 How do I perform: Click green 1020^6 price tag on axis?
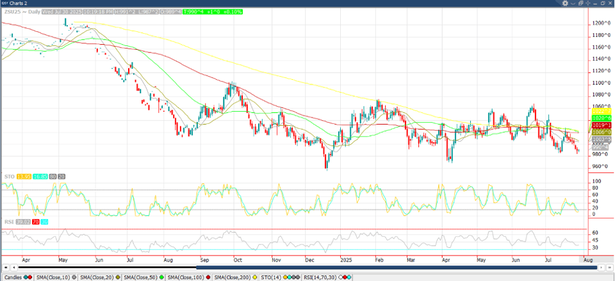tap(602, 118)
